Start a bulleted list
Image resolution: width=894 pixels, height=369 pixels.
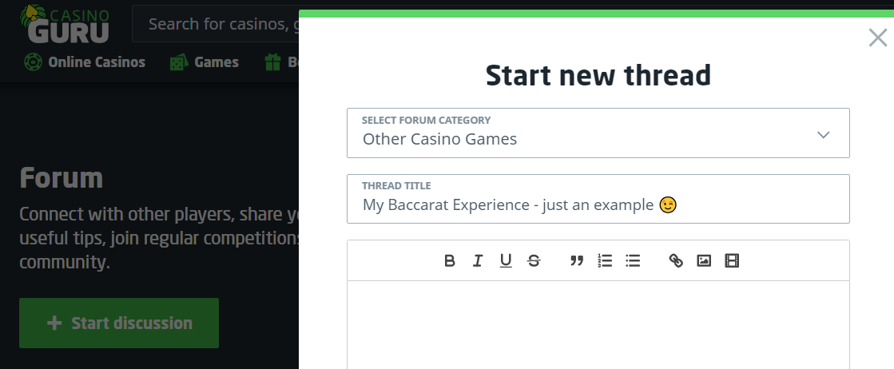[x=633, y=260]
